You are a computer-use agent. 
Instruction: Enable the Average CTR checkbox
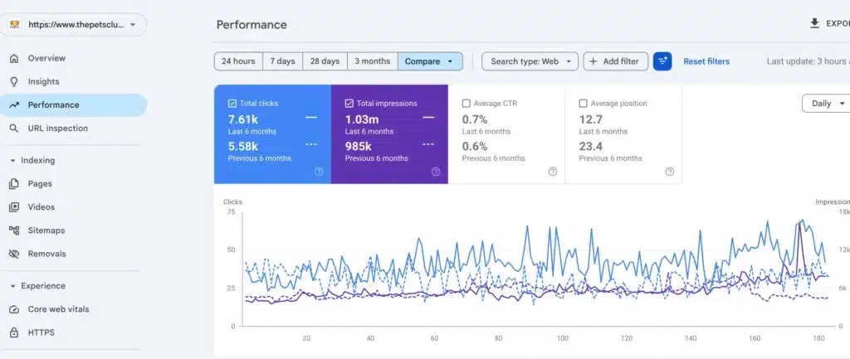click(x=467, y=104)
